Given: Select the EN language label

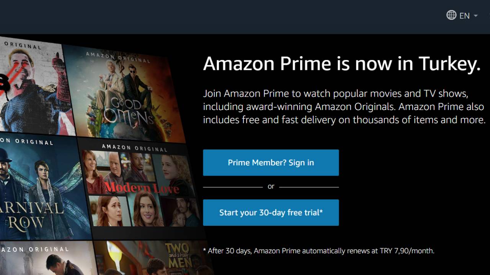Looking at the screenshot, I should pyautogui.click(x=464, y=16).
